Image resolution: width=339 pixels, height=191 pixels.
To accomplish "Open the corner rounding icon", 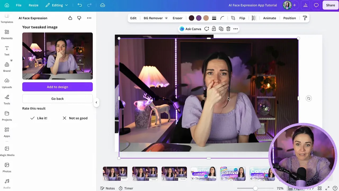I will point(222,18).
